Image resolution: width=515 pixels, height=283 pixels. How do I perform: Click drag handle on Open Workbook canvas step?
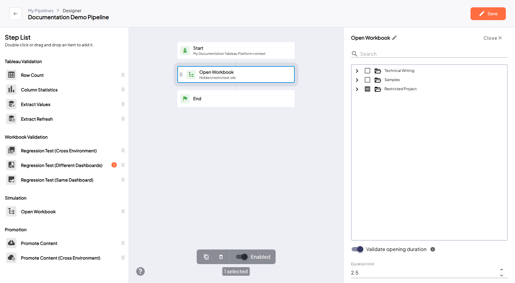click(x=181, y=74)
